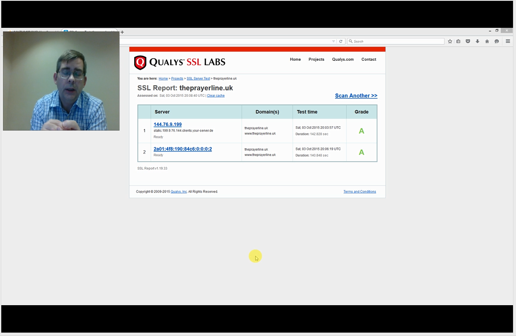Screen dimensions: 516x336
Task: Open the Contact navigation item
Action: 369,59
